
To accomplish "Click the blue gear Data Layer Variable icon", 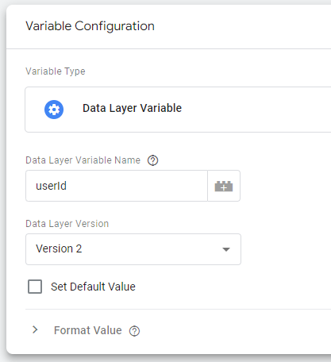I will coord(54,110).
